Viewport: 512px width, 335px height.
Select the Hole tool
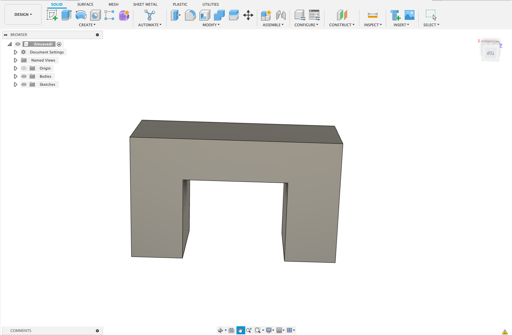tap(96, 15)
